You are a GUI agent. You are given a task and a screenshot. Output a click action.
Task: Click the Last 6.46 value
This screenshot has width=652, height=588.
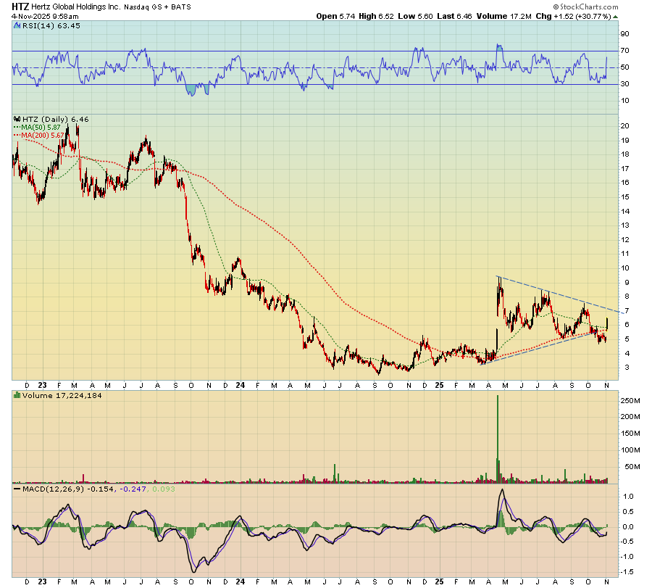(454, 16)
